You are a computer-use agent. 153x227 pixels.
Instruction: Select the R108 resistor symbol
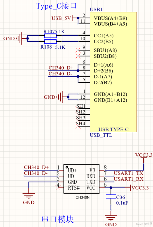[50, 42]
